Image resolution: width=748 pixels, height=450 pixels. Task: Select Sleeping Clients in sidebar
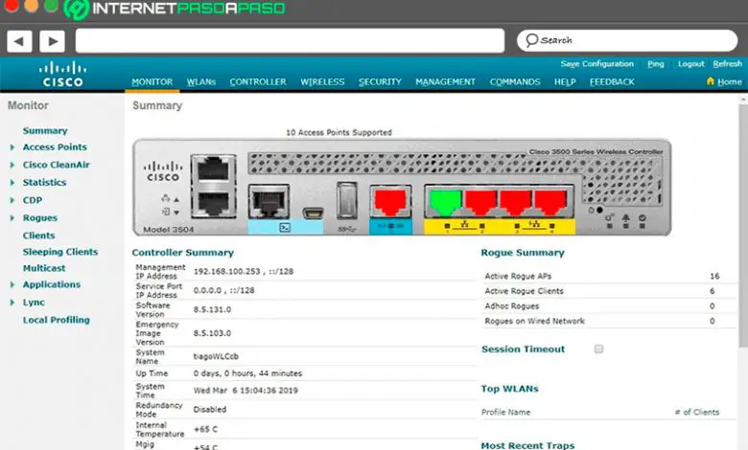(x=60, y=252)
